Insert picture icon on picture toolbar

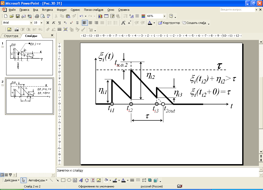pyautogui.click(x=10, y=30)
